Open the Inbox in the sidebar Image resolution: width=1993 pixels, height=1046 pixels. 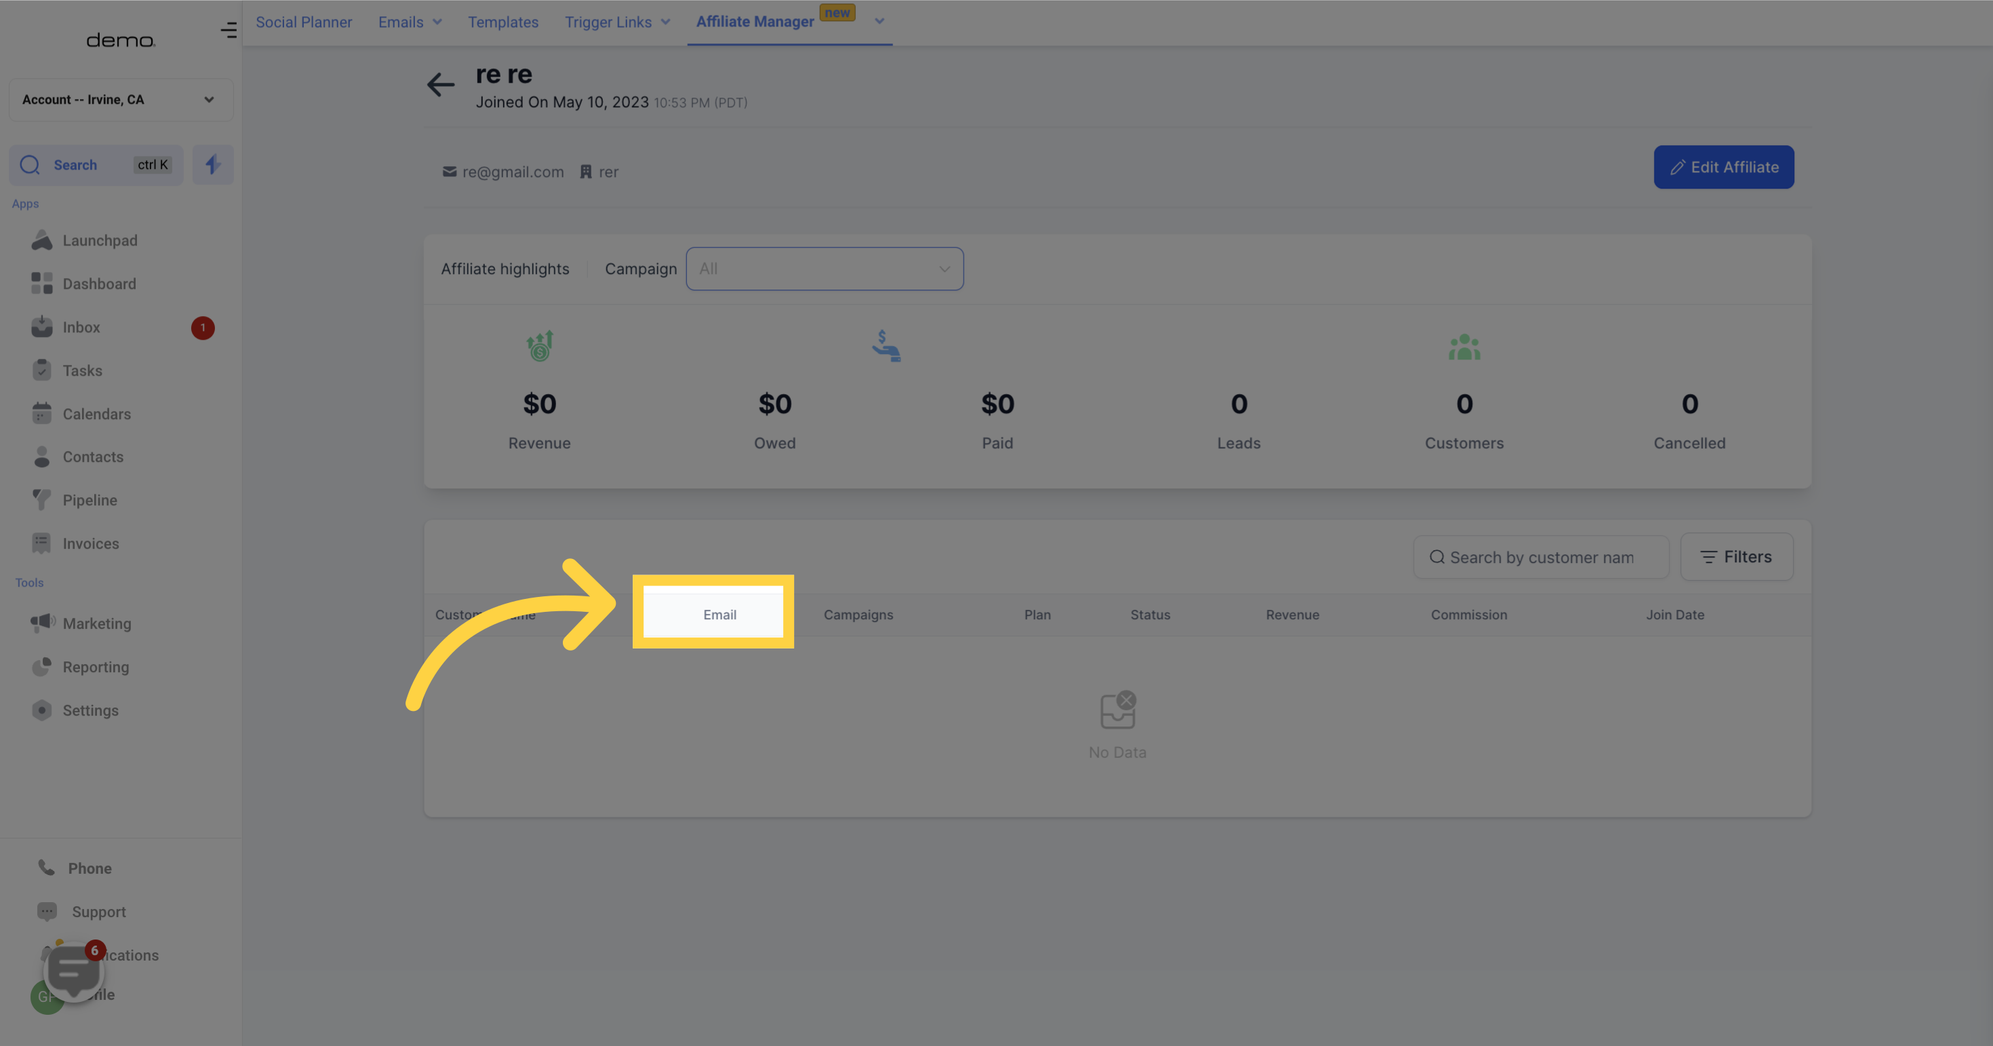[81, 327]
